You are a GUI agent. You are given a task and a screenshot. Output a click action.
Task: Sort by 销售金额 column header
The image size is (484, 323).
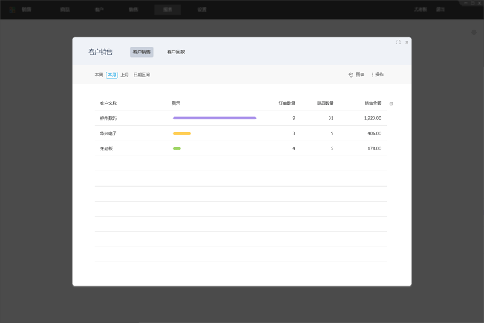tap(373, 104)
